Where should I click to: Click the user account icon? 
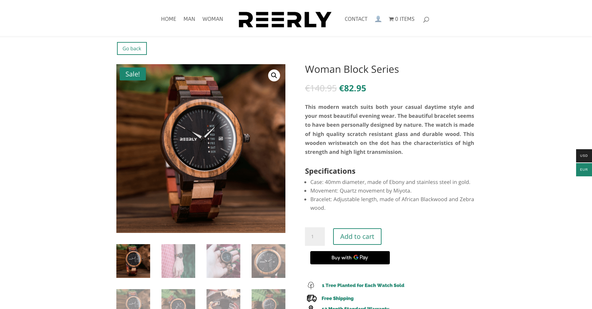click(x=378, y=19)
